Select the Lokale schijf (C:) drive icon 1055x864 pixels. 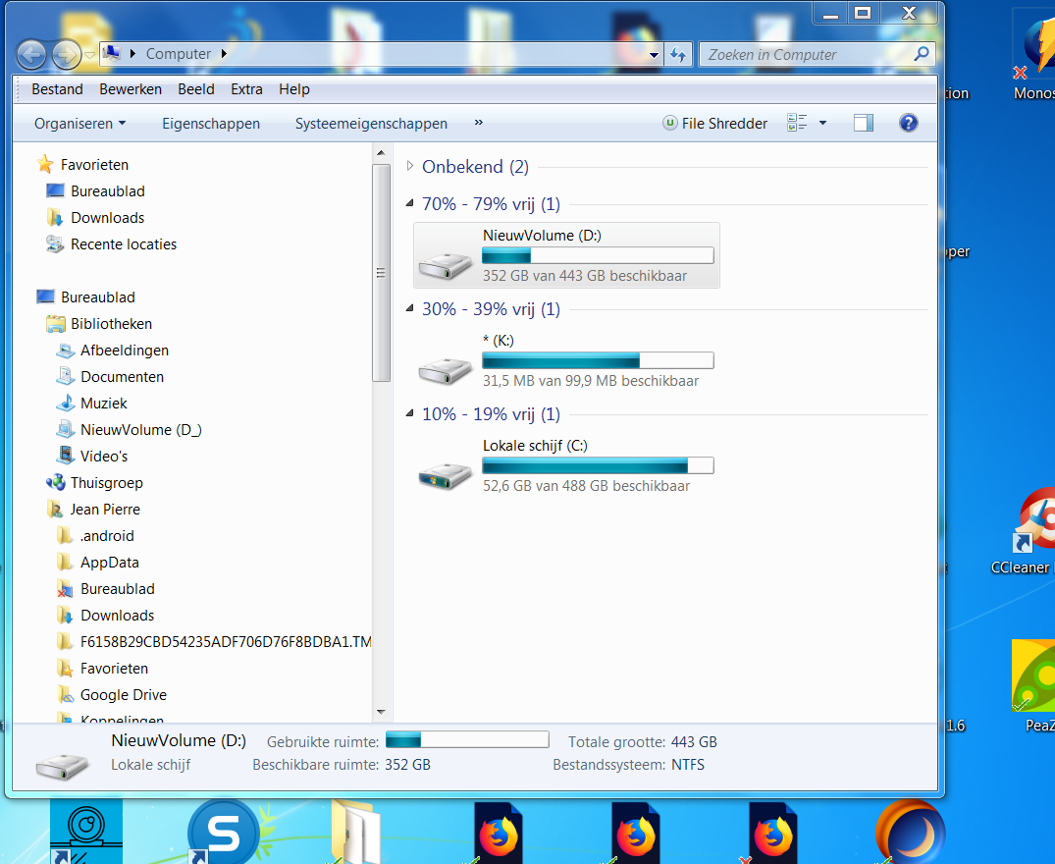(x=445, y=476)
